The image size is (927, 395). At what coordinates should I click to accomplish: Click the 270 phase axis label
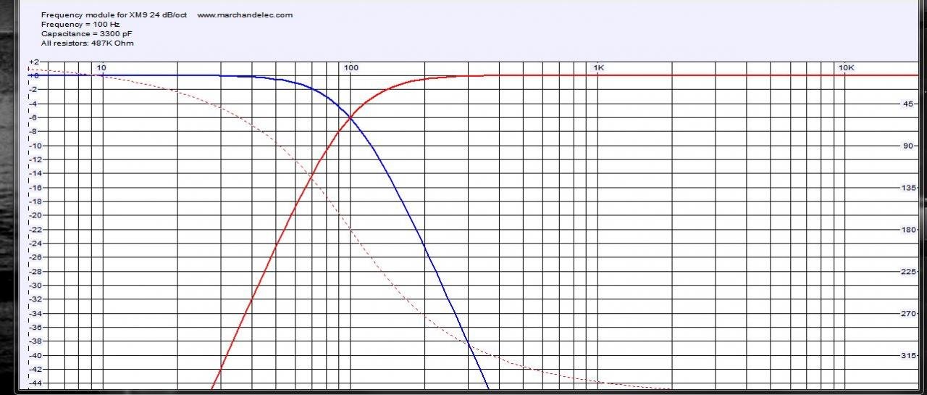(907, 314)
